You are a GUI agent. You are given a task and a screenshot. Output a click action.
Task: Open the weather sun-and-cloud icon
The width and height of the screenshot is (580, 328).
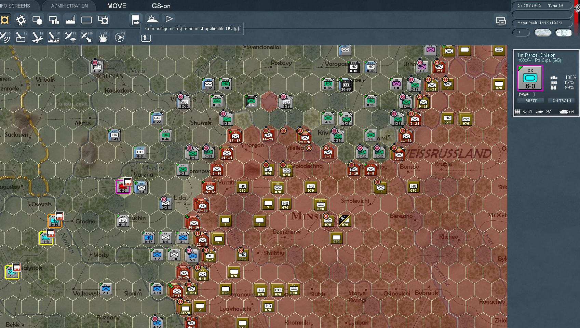152,19
